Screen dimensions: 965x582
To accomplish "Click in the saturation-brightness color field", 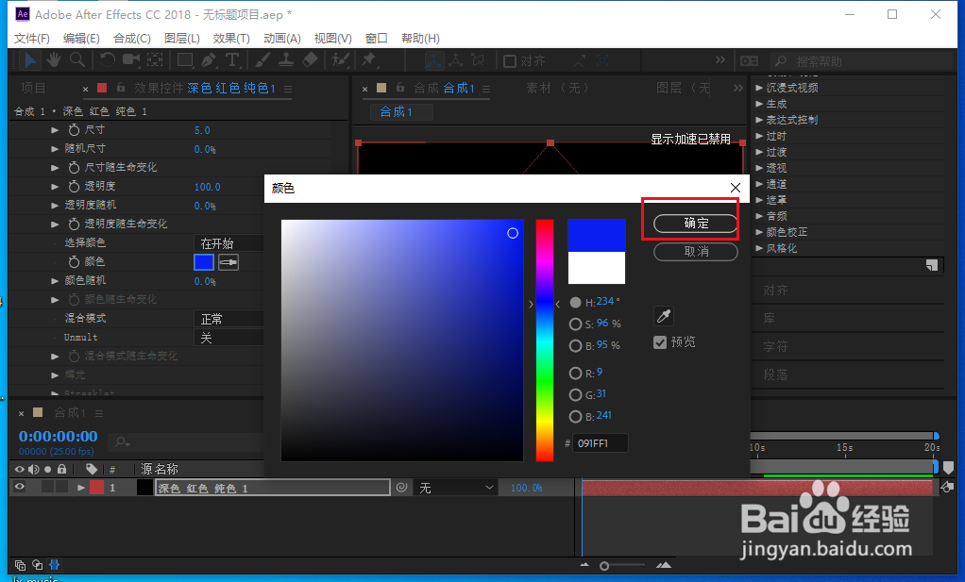I will [402, 340].
